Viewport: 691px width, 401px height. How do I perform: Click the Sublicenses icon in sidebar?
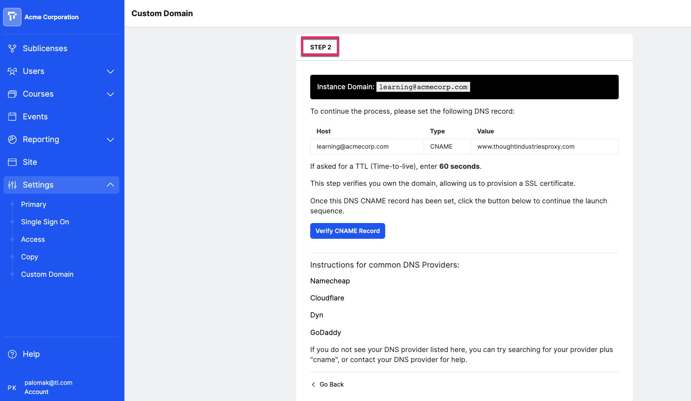12,49
